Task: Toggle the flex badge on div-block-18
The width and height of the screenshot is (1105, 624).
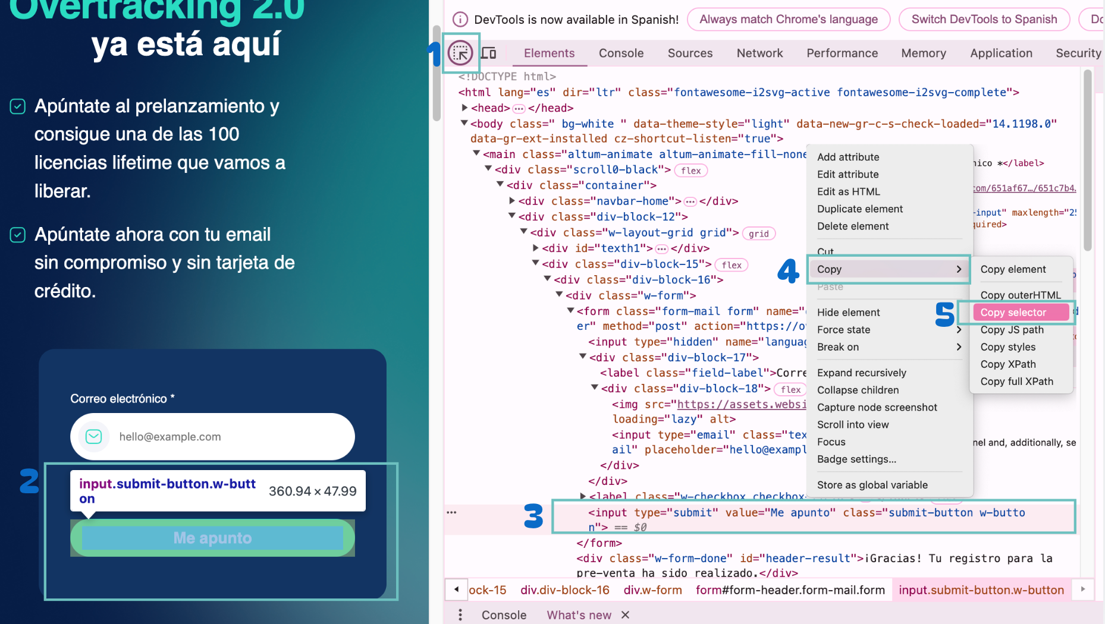Action: tap(790, 389)
